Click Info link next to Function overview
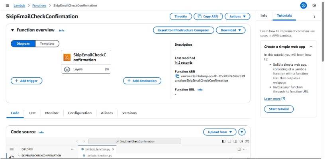This screenshot has height=162, width=327. pyautogui.click(x=61, y=30)
